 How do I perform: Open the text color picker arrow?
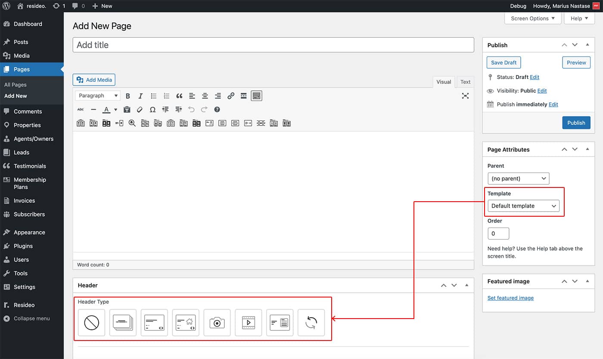tap(115, 110)
